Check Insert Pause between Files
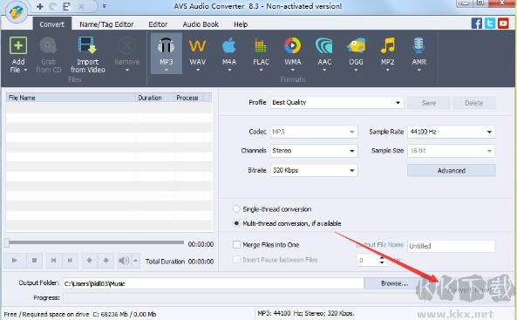Image resolution: width=517 pixels, height=320 pixels. [x=236, y=260]
